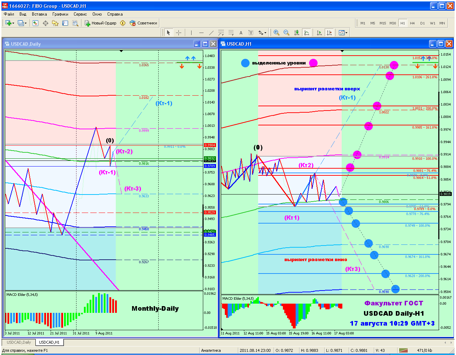Screen dimensions: 456x355
Task: Open the Окно menu
Action: tap(97, 14)
